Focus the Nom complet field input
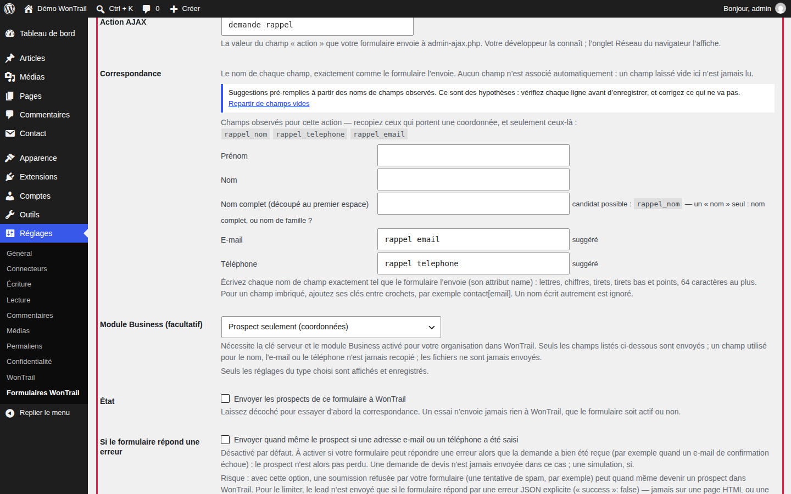 [x=474, y=204]
